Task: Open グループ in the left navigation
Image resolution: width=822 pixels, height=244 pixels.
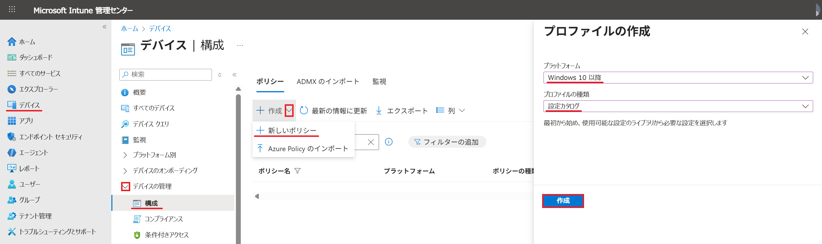Action: 24,200
